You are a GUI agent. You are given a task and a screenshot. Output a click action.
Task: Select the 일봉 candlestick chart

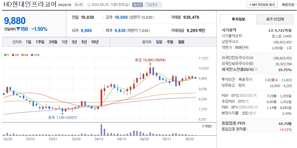tap(159, 42)
